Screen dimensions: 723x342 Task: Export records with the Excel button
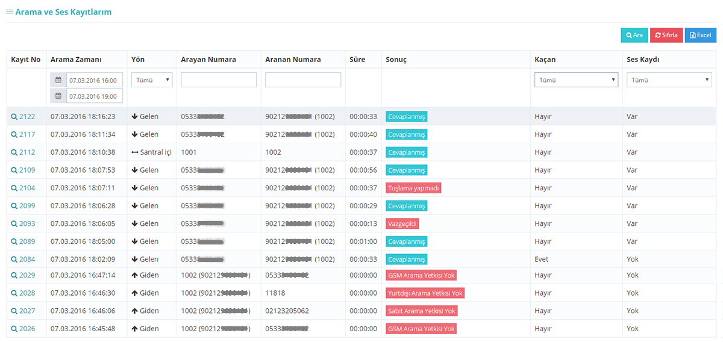[701, 35]
